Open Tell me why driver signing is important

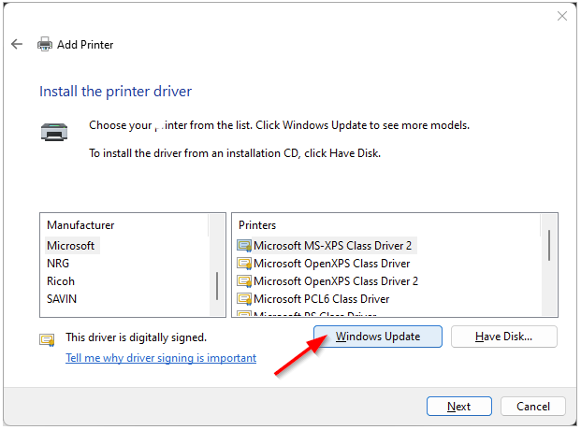click(x=161, y=358)
